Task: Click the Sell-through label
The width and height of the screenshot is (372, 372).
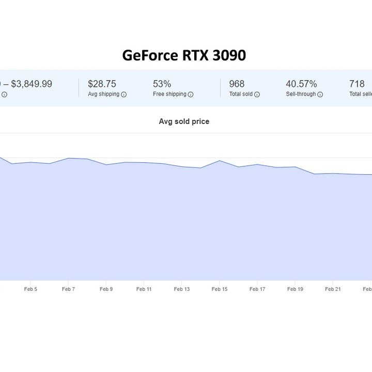Action: (x=301, y=94)
